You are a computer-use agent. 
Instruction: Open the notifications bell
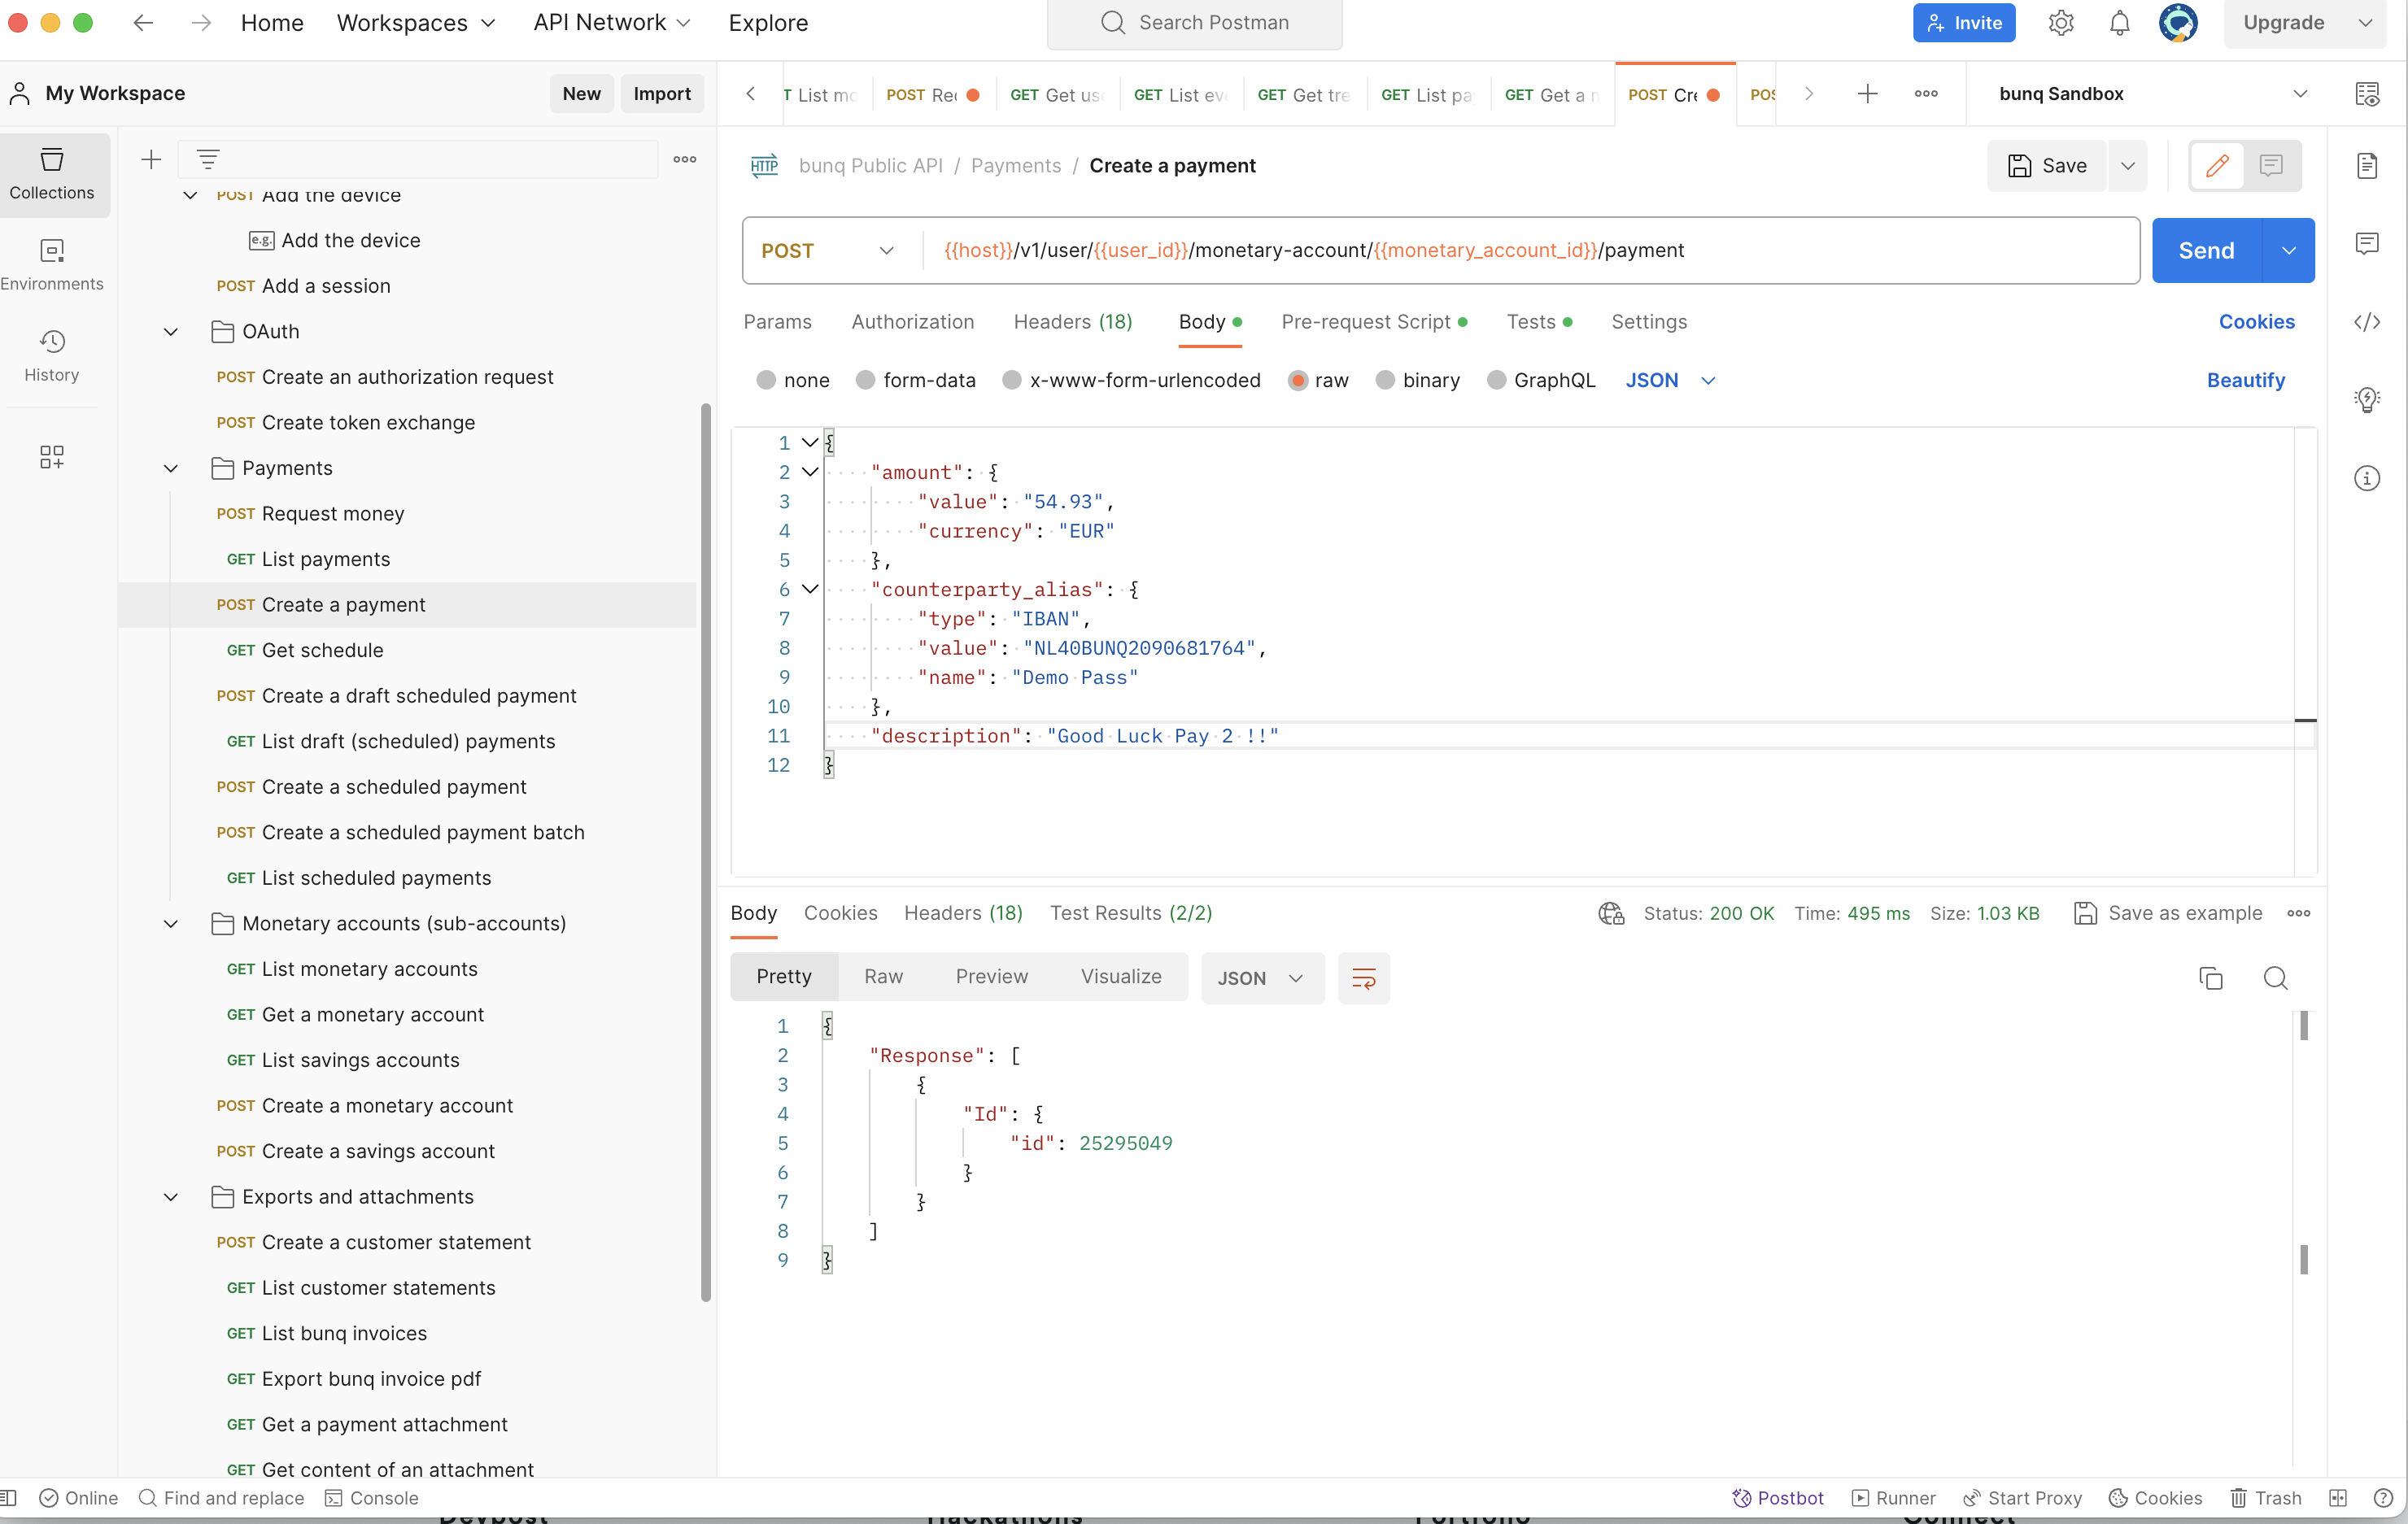tap(2119, 22)
